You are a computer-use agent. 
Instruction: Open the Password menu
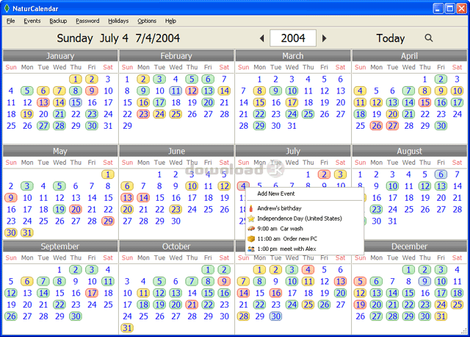(87, 21)
